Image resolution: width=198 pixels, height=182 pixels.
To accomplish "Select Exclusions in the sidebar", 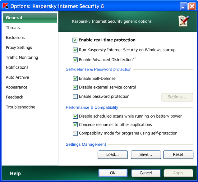I will [15, 38].
